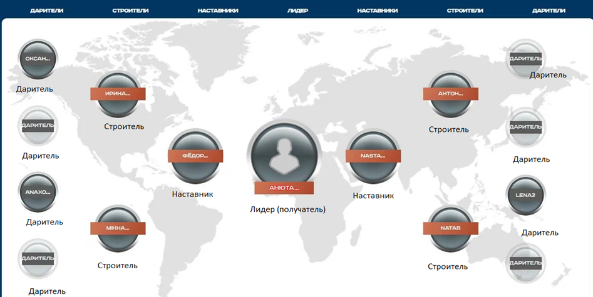
Task: Click 'Наставник' label under NASTA
Action: coord(373,196)
